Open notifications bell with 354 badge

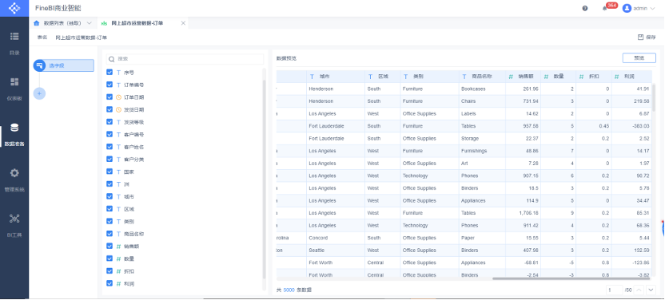pyautogui.click(x=605, y=8)
